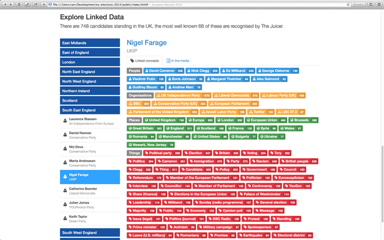384x240 pixels.
Task: Select candidate Keith Taylor
Action: (x=90, y=219)
